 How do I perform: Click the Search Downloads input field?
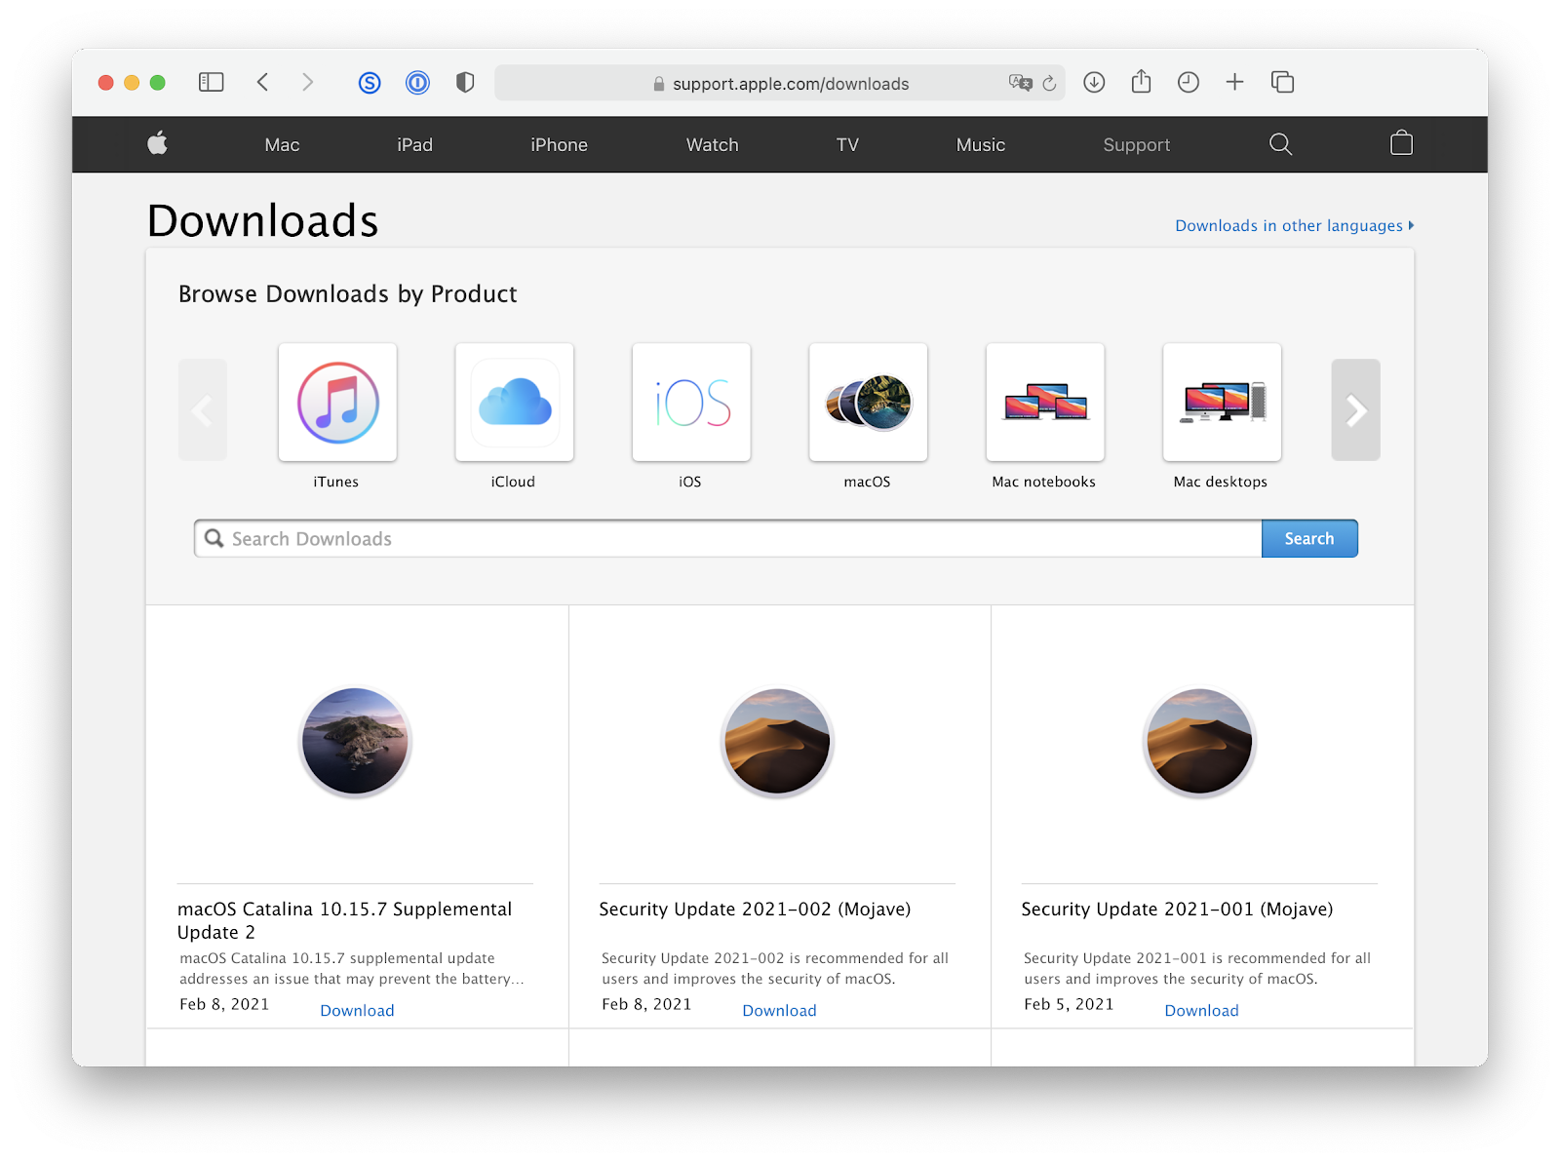pos(727,538)
